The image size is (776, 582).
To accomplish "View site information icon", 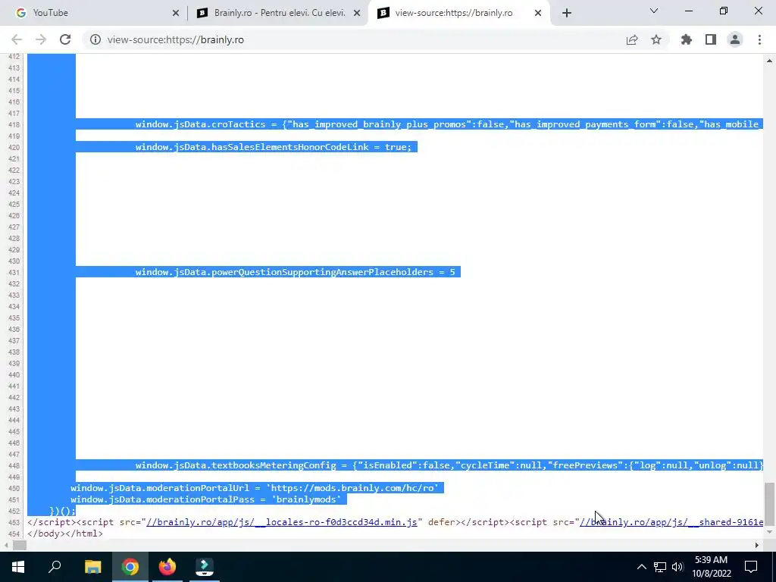I will coord(95,39).
